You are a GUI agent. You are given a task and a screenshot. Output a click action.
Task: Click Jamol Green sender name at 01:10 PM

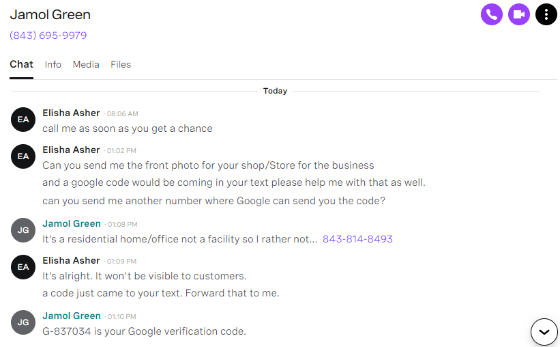point(72,316)
